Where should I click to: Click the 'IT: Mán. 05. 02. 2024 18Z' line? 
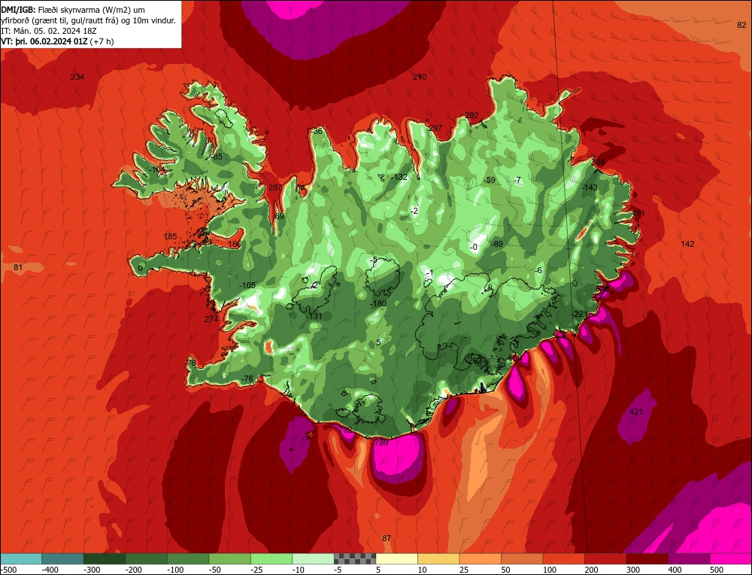[50, 31]
